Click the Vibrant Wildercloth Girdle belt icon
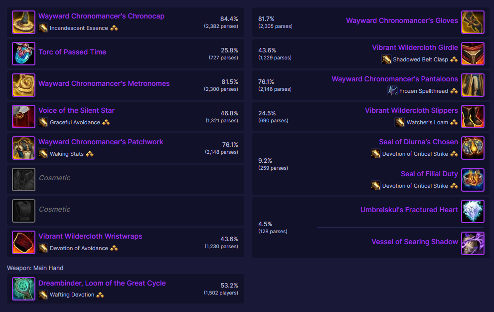This screenshot has width=494, height=312. [473, 53]
